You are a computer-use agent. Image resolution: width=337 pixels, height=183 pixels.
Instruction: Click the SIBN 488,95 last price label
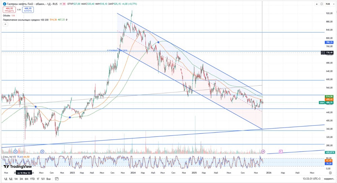pyautogui.click(x=326, y=103)
